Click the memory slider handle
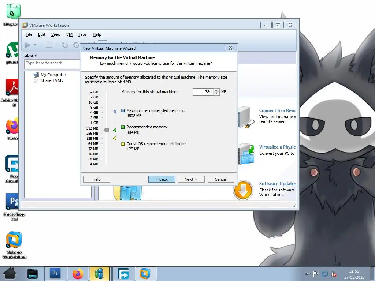The width and height of the screenshot is (375, 281). pyautogui.click(x=107, y=130)
